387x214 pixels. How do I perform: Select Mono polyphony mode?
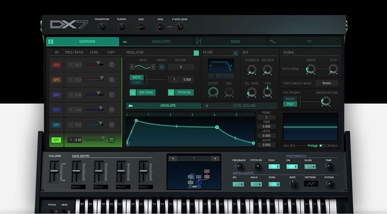point(291,99)
